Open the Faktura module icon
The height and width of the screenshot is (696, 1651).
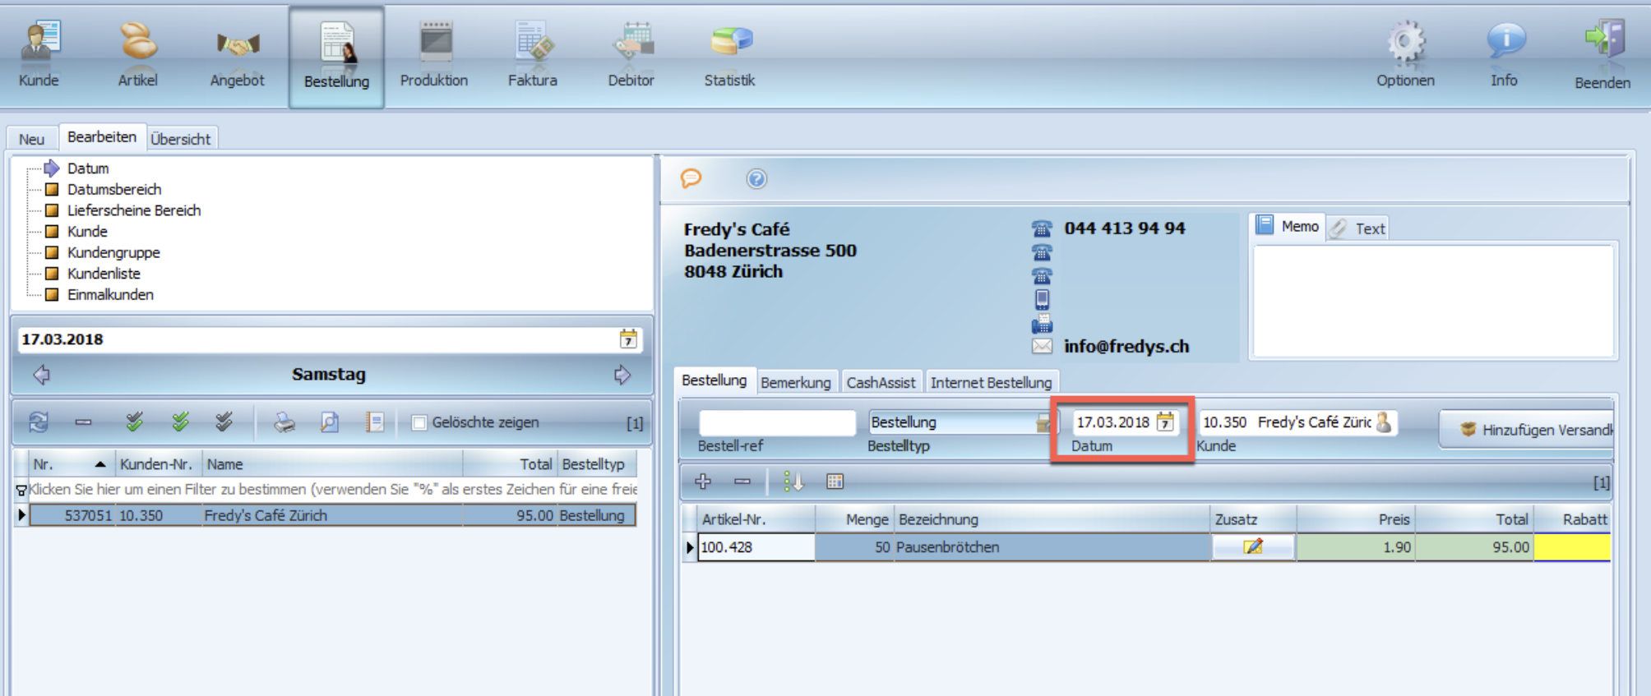pyautogui.click(x=533, y=43)
